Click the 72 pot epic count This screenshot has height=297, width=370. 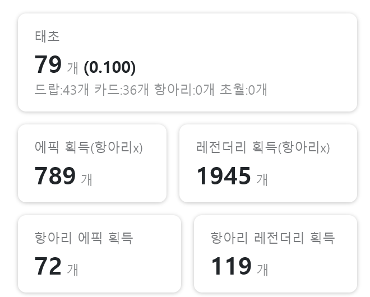coord(48,266)
